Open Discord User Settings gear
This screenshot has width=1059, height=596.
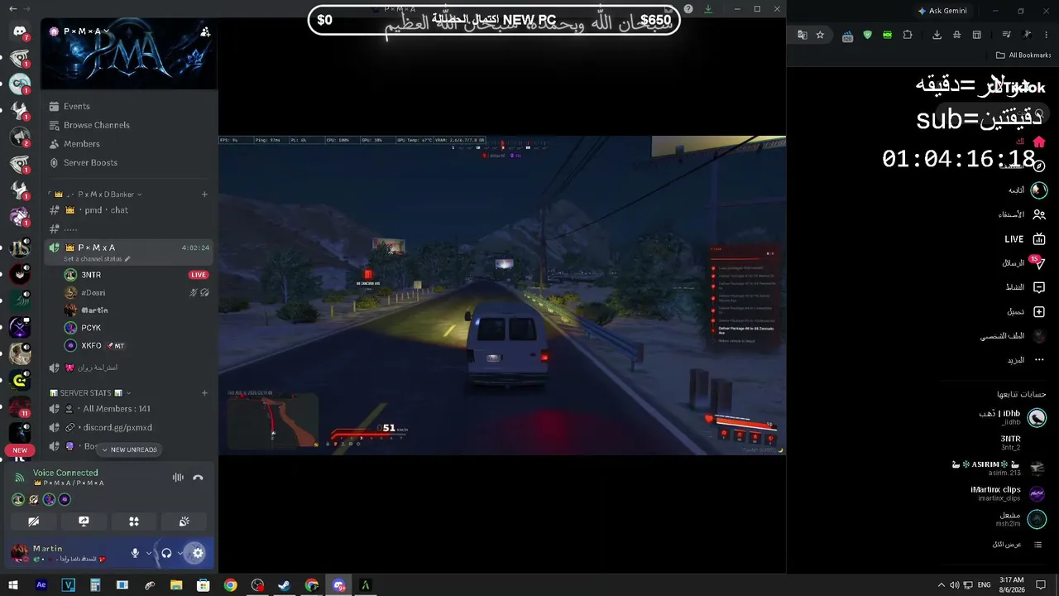pyautogui.click(x=198, y=553)
